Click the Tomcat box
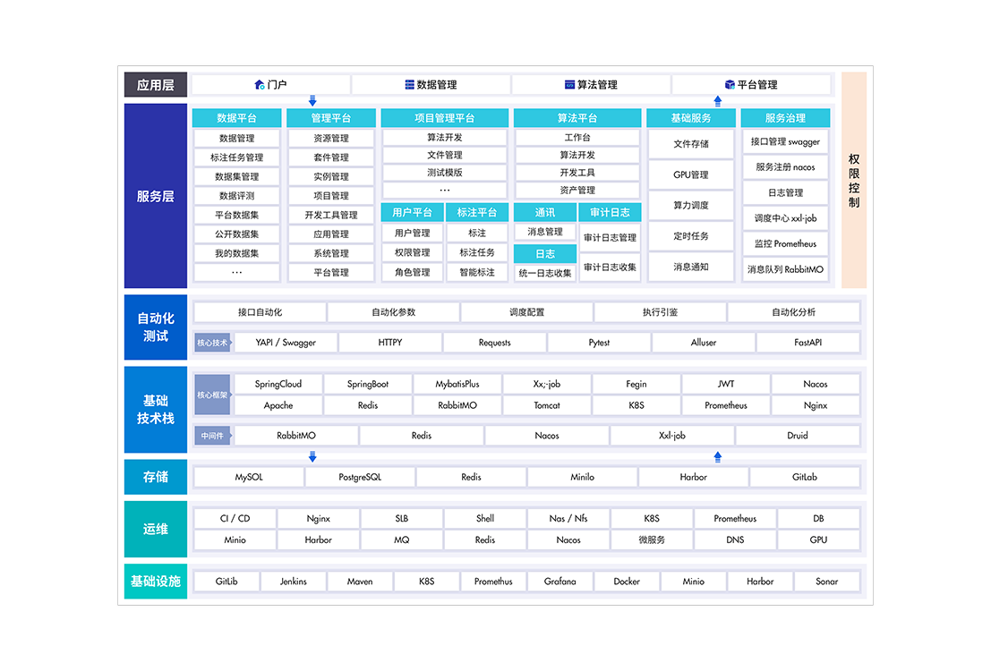The width and height of the screenshot is (991, 671). [x=547, y=405]
